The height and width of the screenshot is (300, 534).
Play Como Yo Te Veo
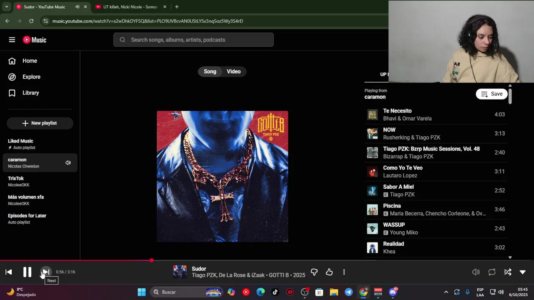[x=436, y=172]
